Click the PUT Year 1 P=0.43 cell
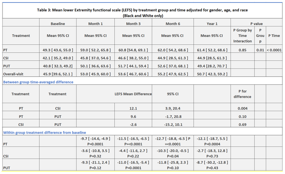This screenshot has width=285, height=174. 212,165
